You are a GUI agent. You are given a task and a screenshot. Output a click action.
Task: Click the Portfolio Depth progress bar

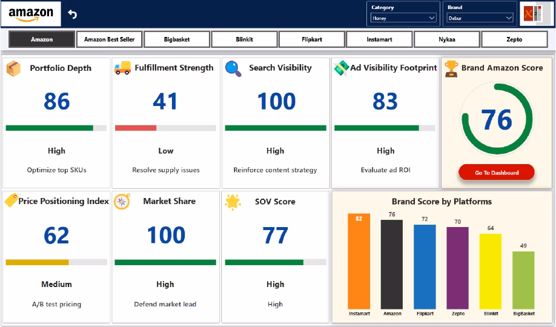tap(56, 128)
